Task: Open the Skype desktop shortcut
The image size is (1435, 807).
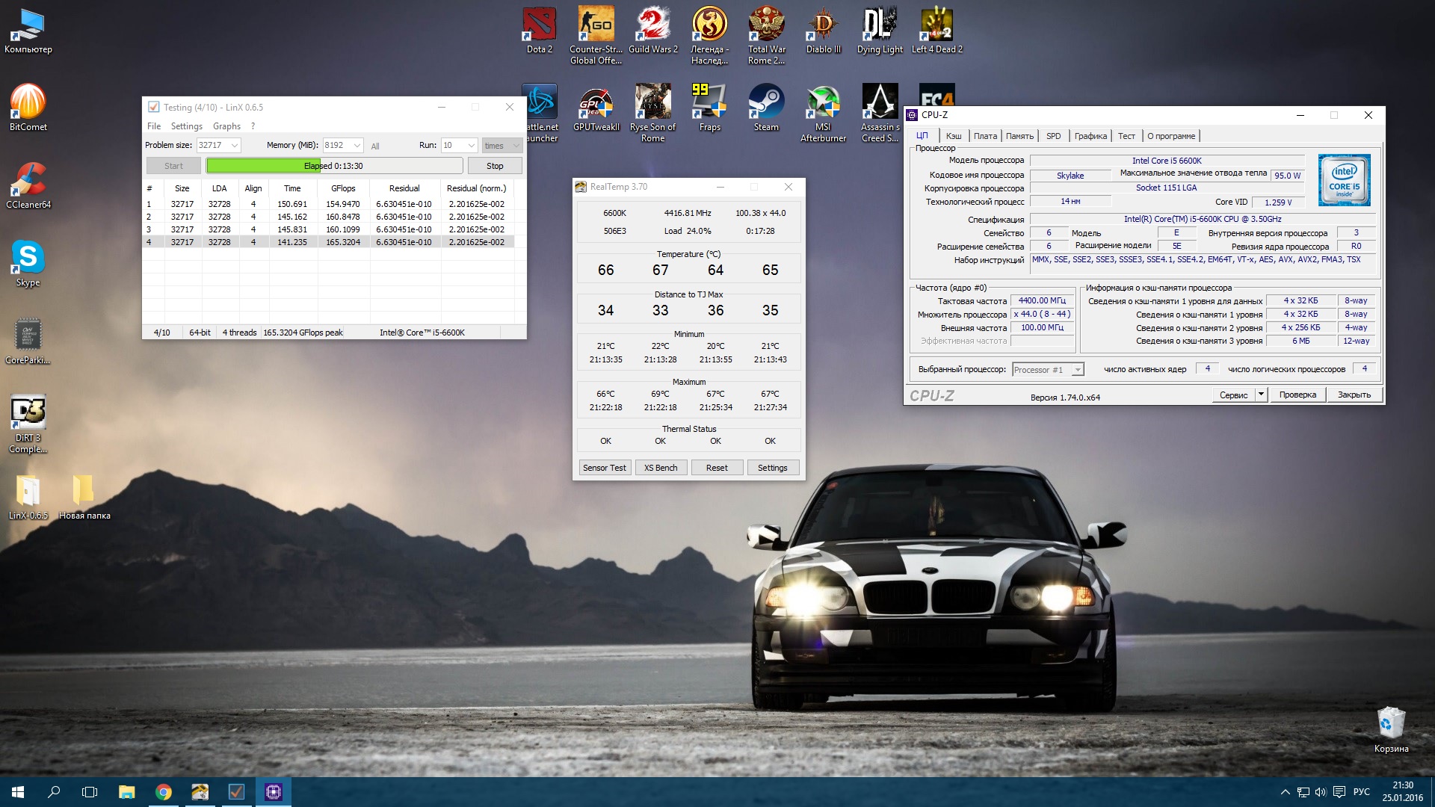Action: click(28, 258)
